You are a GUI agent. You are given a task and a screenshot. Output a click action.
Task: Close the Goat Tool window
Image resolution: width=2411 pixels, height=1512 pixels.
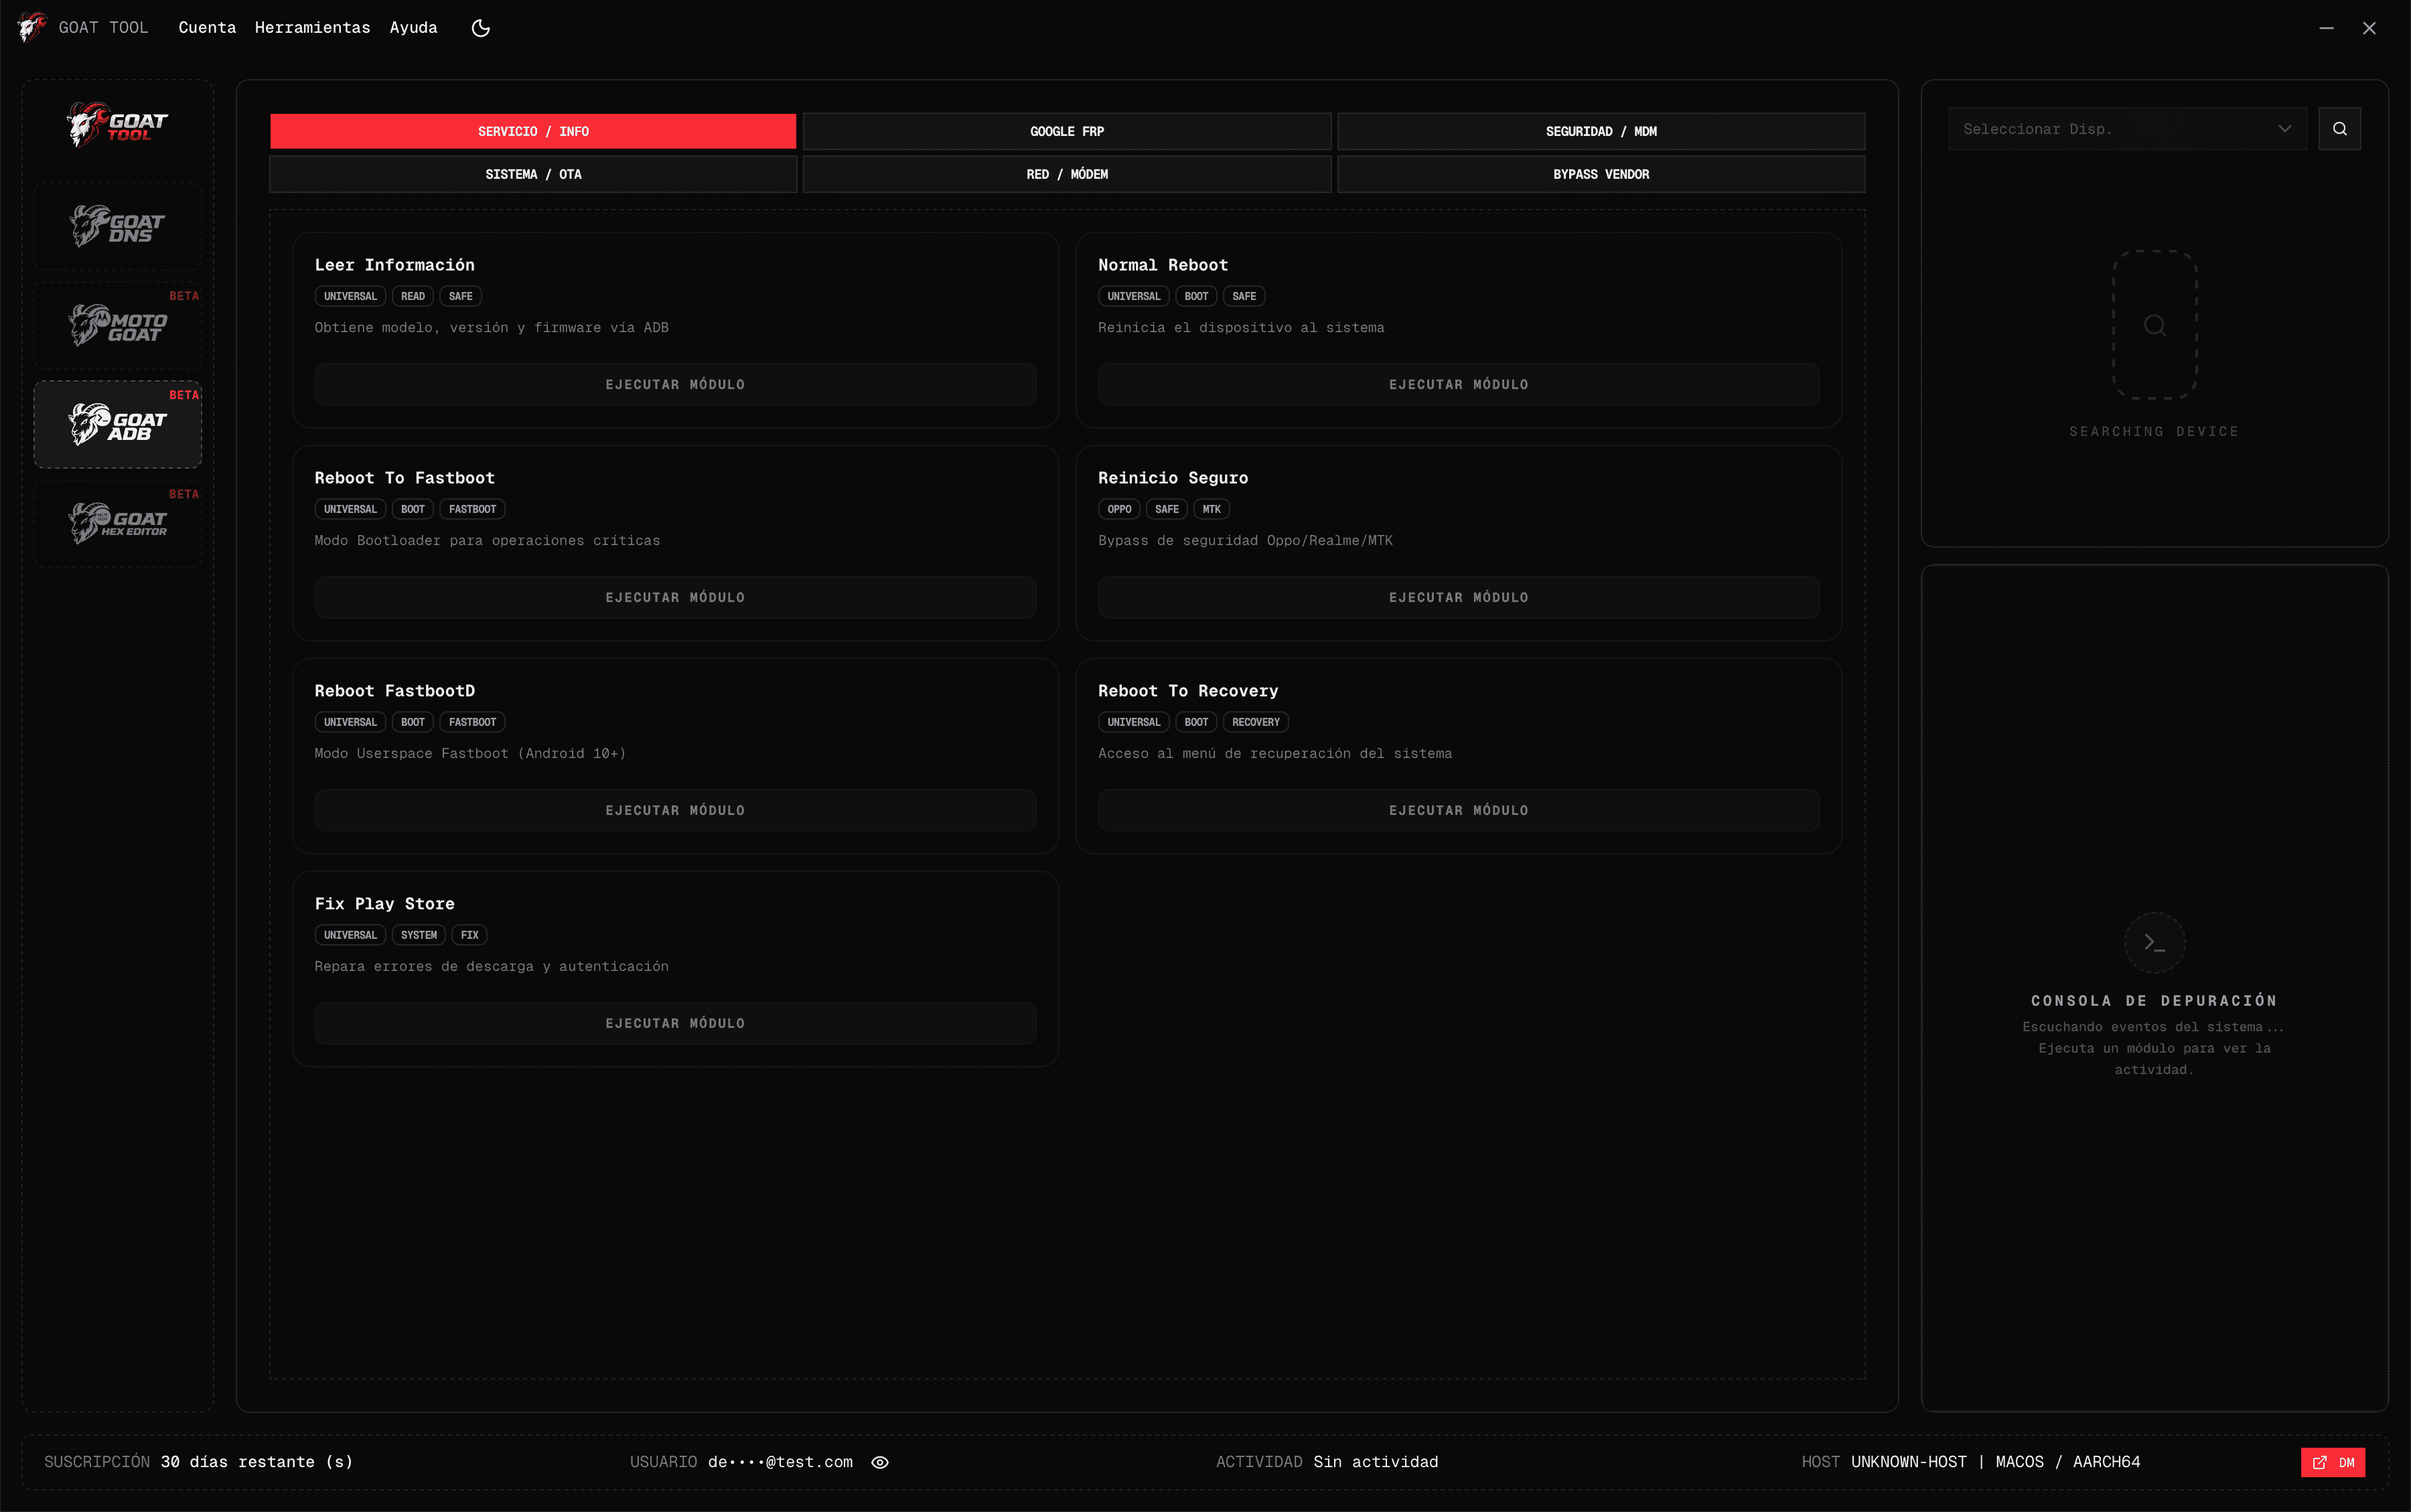(2369, 28)
